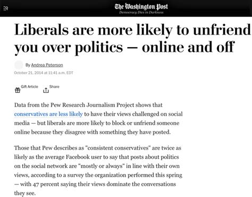The height and width of the screenshot is (197, 252).
Task: Select the Share label
Action: pos(54,87)
